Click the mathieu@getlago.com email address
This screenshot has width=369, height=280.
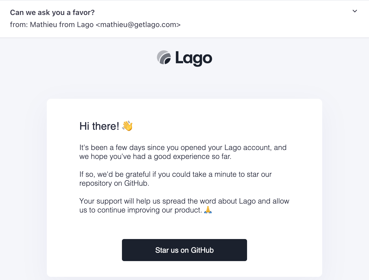point(138,25)
